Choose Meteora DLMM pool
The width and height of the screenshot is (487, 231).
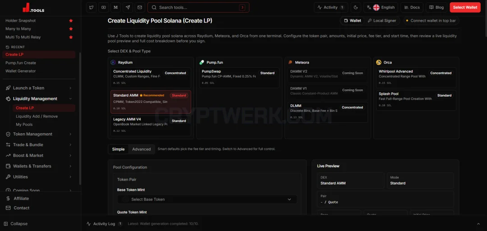328,112
